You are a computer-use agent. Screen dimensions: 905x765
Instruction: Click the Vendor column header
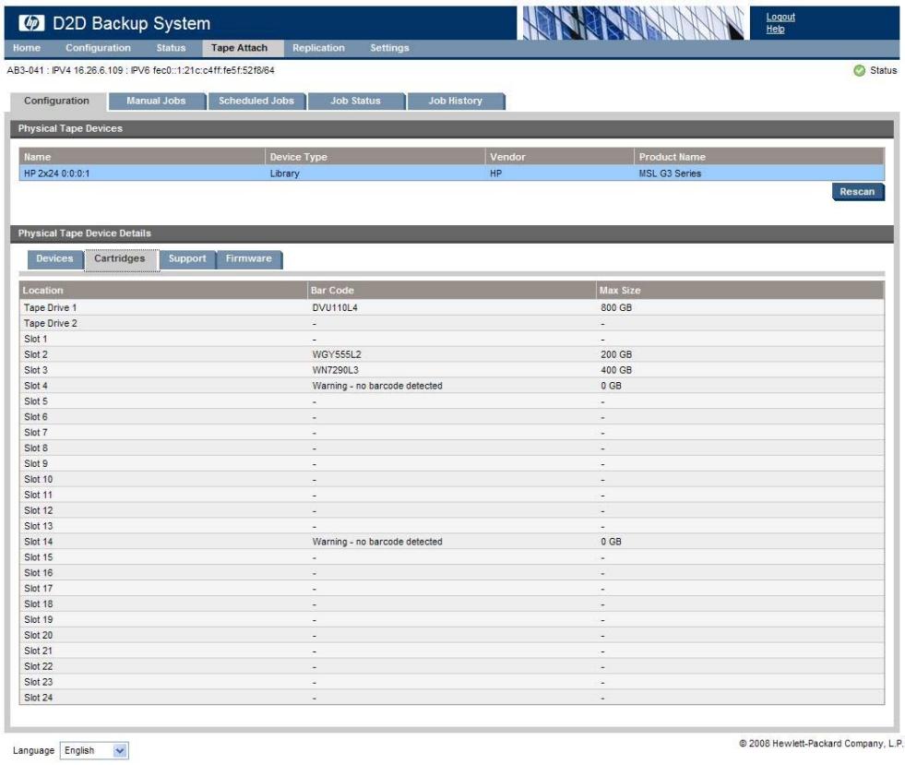point(560,157)
